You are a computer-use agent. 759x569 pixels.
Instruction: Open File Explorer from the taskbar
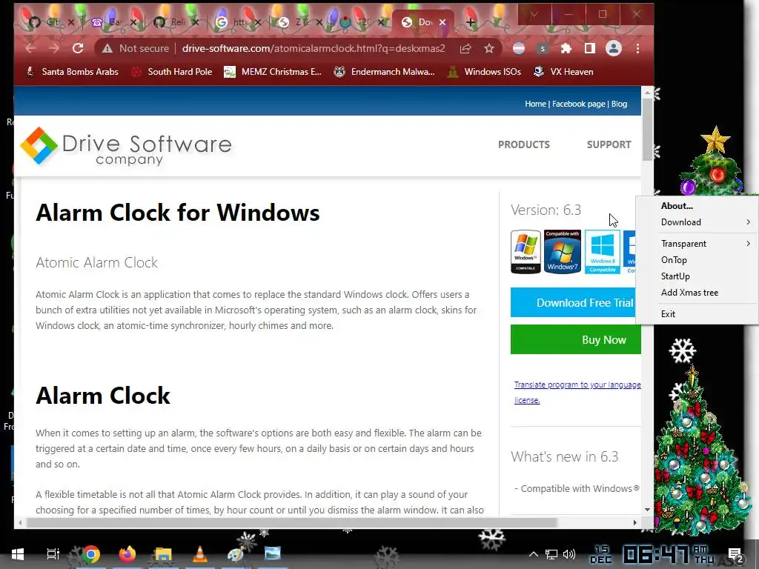pyautogui.click(x=163, y=554)
